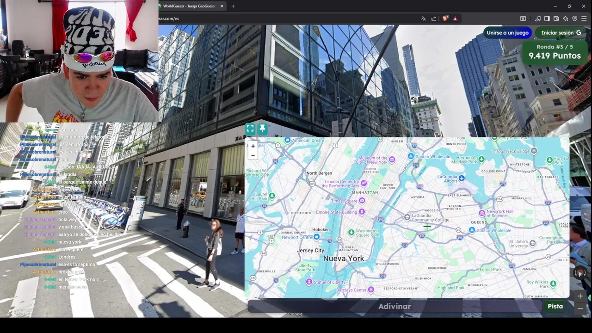
Task: Click the St. John's University marker
Action: pos(533,243)
